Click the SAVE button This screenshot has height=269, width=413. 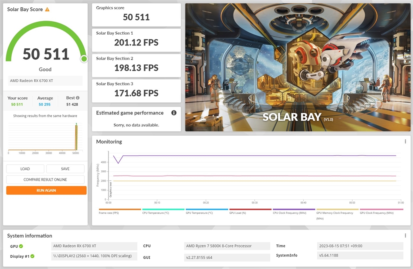(x=65, y=169)
